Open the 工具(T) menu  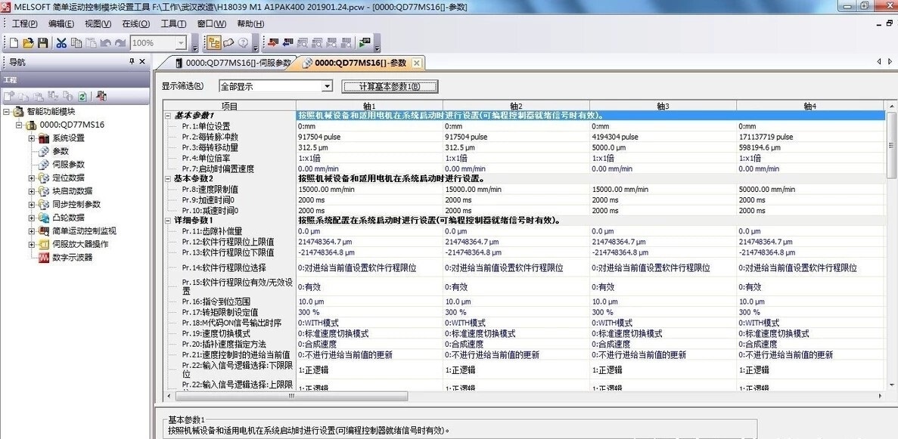(x=173, y=24)
